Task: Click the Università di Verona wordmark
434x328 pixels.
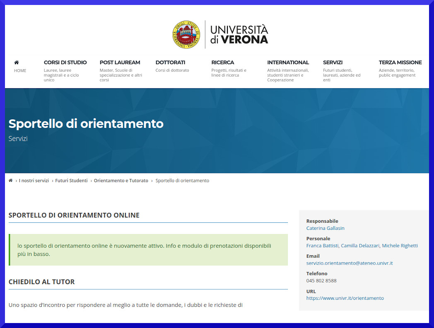Action: [239, 35]
